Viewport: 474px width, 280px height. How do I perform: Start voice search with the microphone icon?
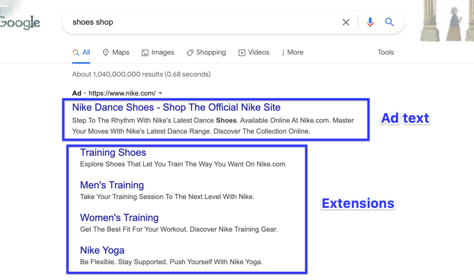click(370, 22)
